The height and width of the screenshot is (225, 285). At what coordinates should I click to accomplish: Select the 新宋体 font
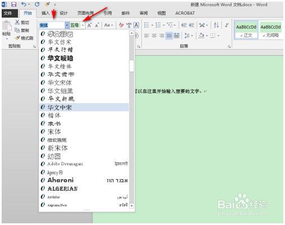84,148
